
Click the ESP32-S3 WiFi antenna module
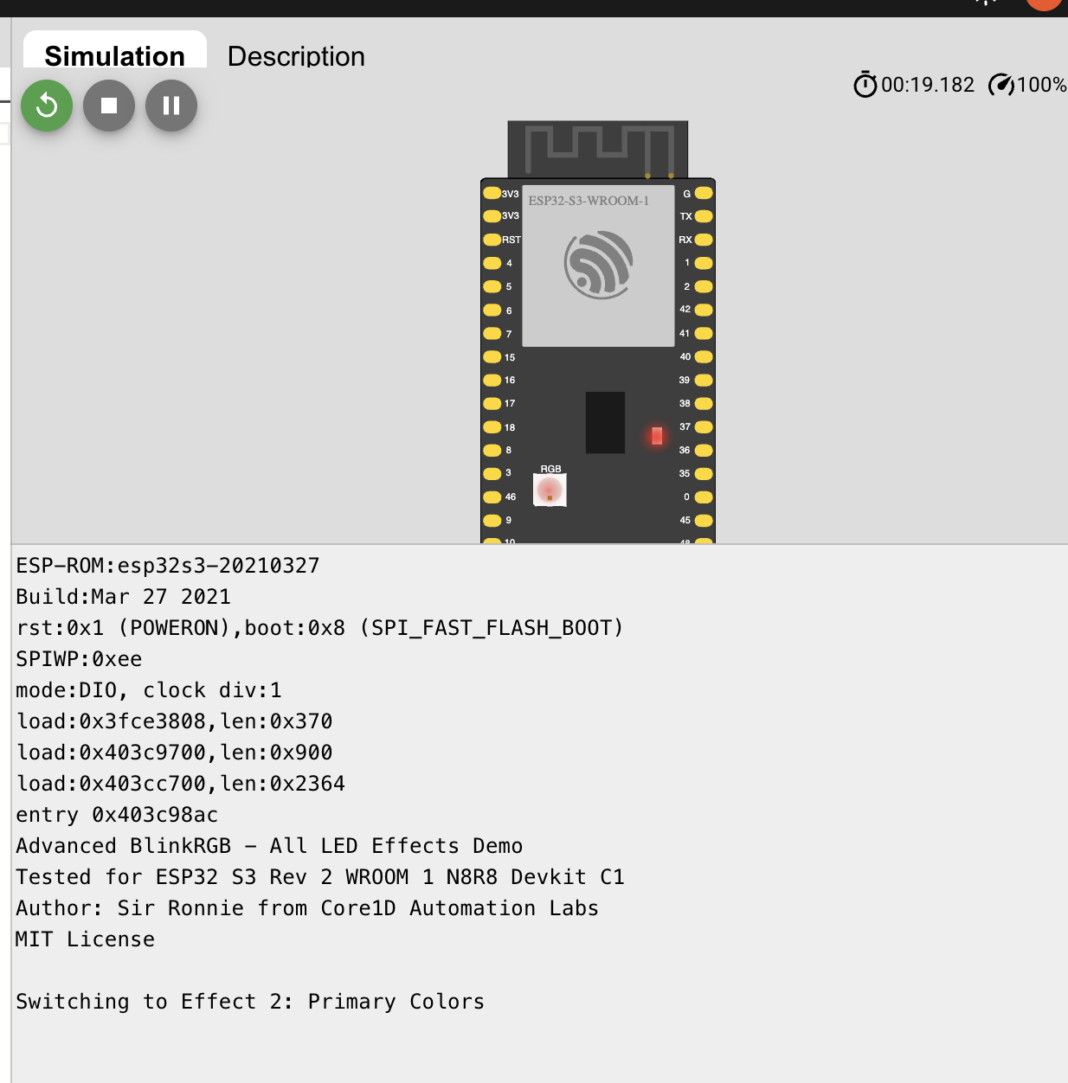click(597, 264)
